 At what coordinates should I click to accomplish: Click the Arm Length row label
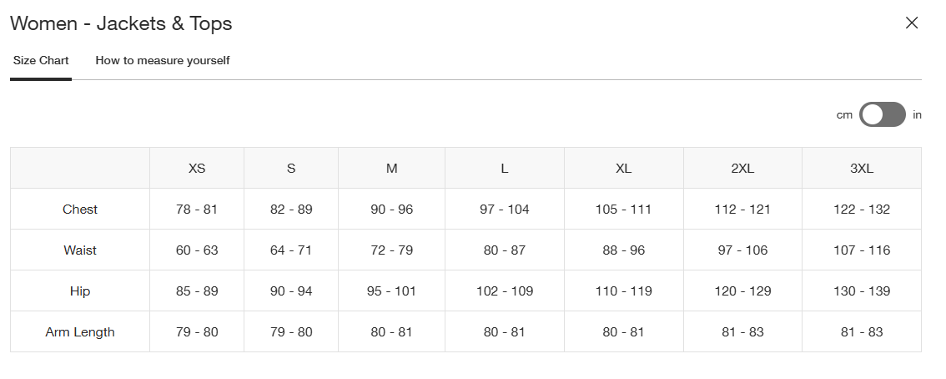(x=80, y=332)
